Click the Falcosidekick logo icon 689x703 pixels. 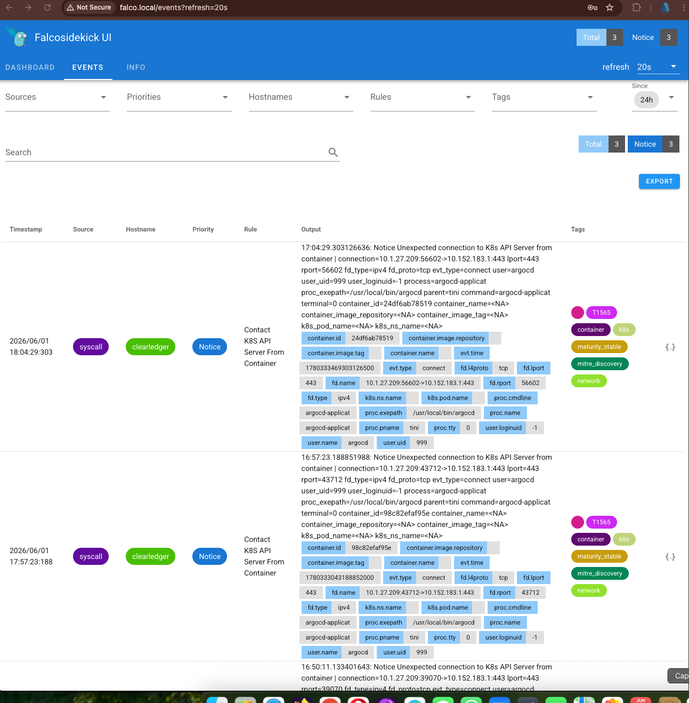tap(18, 37)
